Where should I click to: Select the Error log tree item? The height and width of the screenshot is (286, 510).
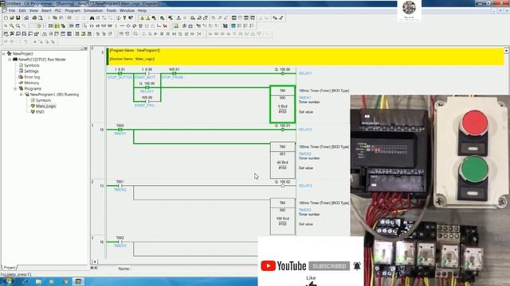[x=32, y=77]
